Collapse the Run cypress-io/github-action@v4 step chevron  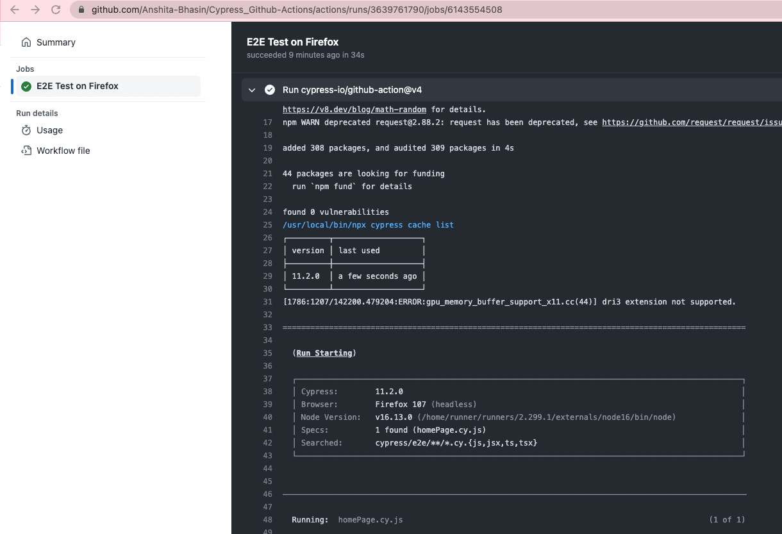click(252, 90)
